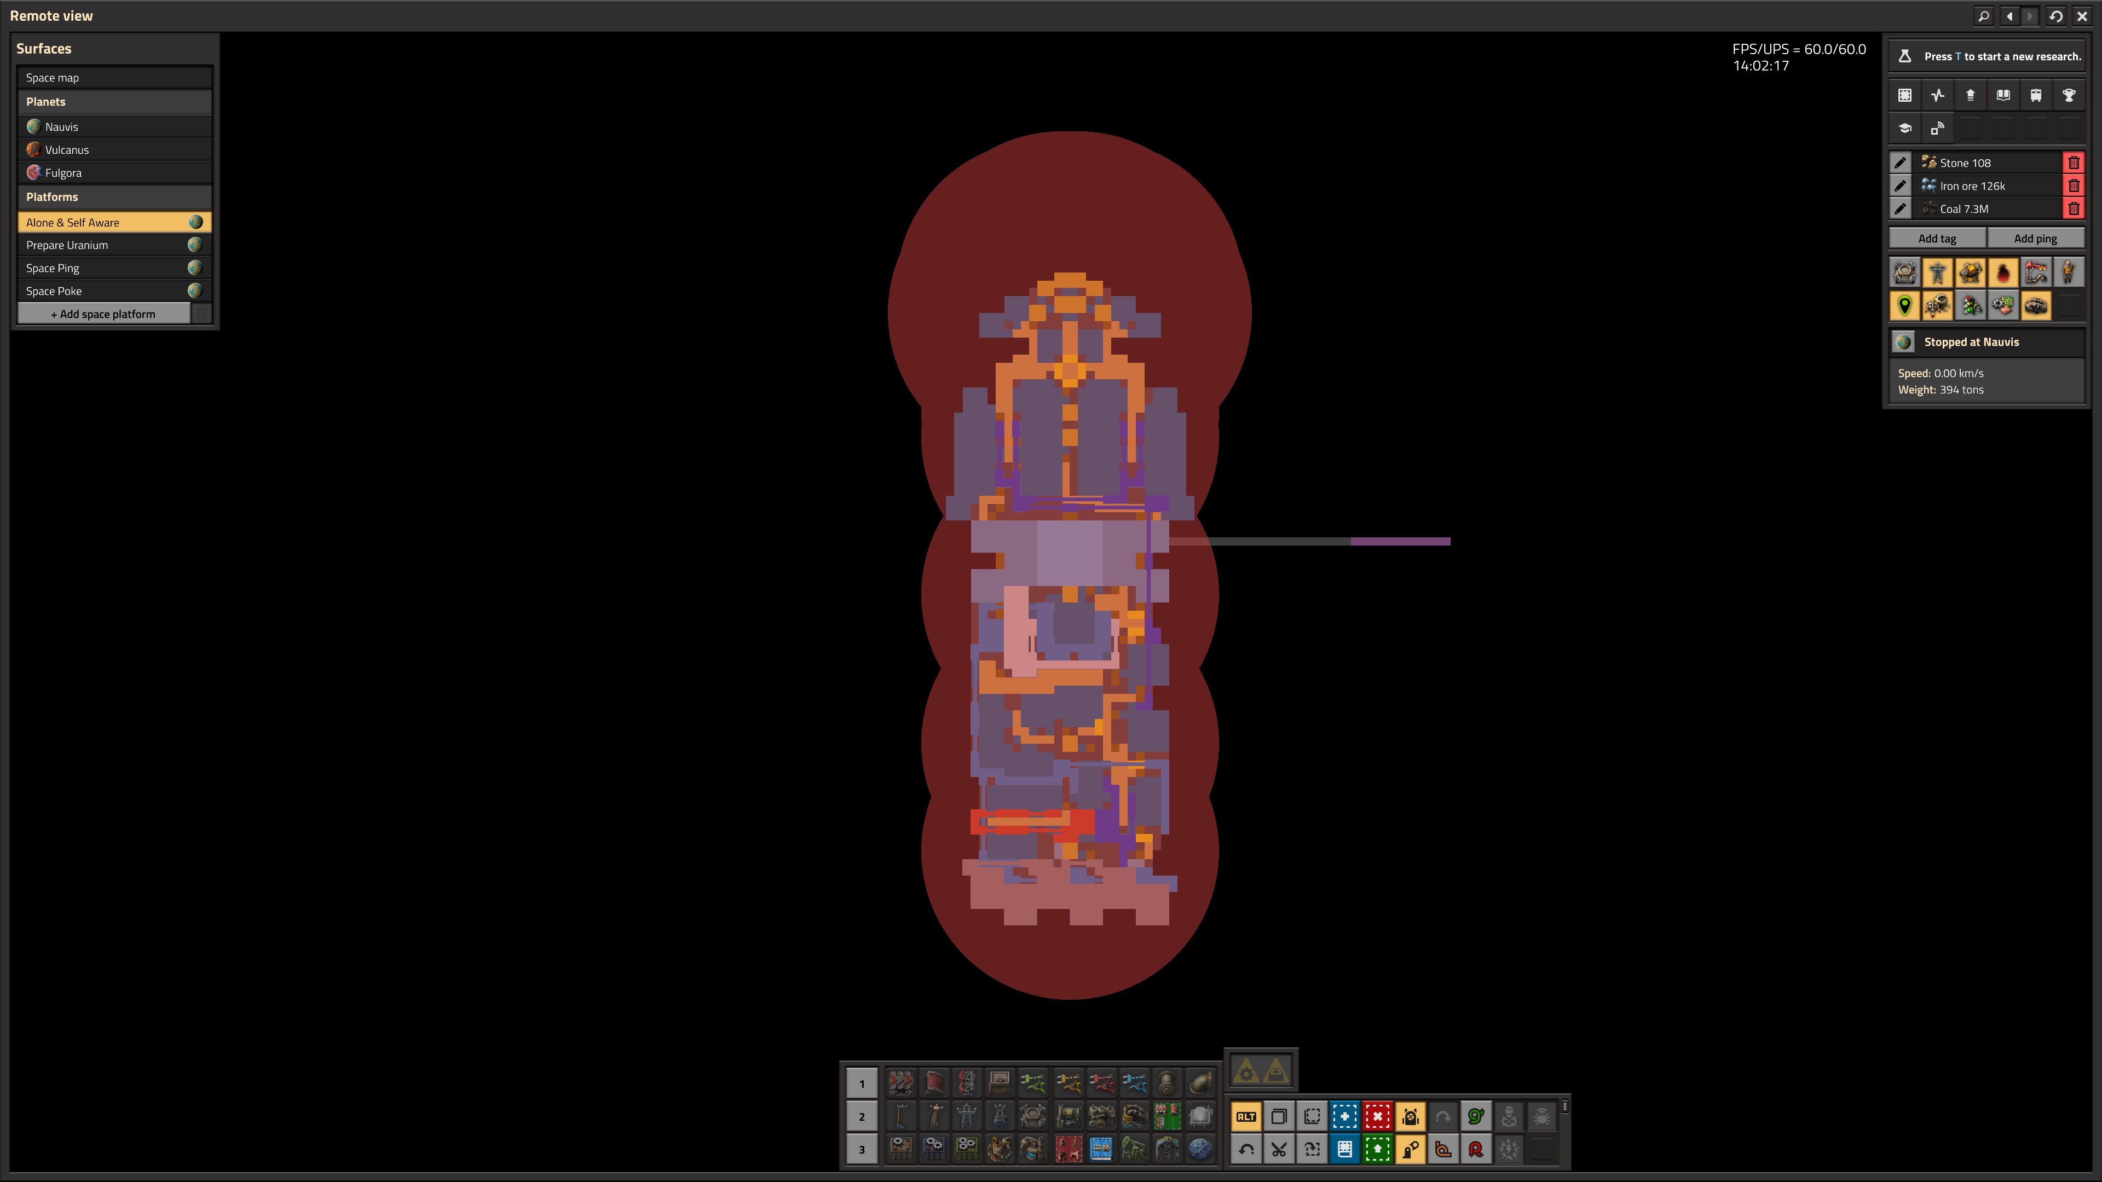Open shortcut bar three-dots menu
The width and height of the screenshot is (2102, 1182).
click(x=1564, y=1106)
